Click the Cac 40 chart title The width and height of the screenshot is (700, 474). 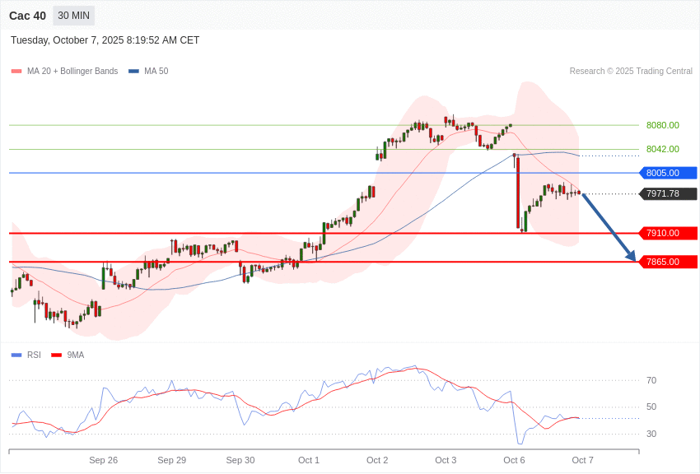click(x=28, y=16)
